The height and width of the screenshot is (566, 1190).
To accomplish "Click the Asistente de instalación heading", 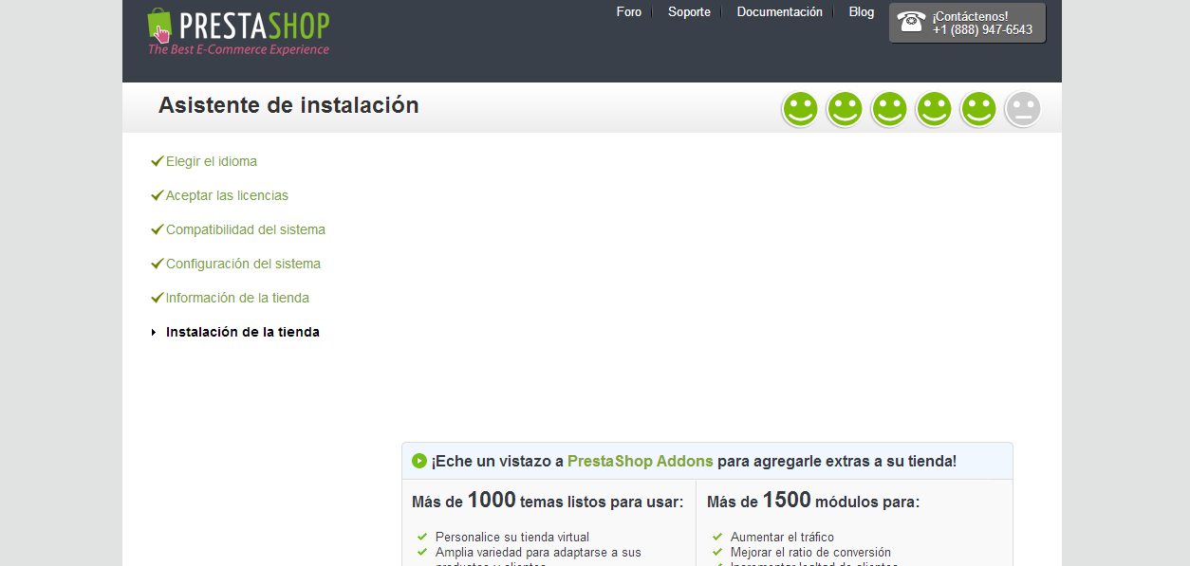I will click(288, 105).
